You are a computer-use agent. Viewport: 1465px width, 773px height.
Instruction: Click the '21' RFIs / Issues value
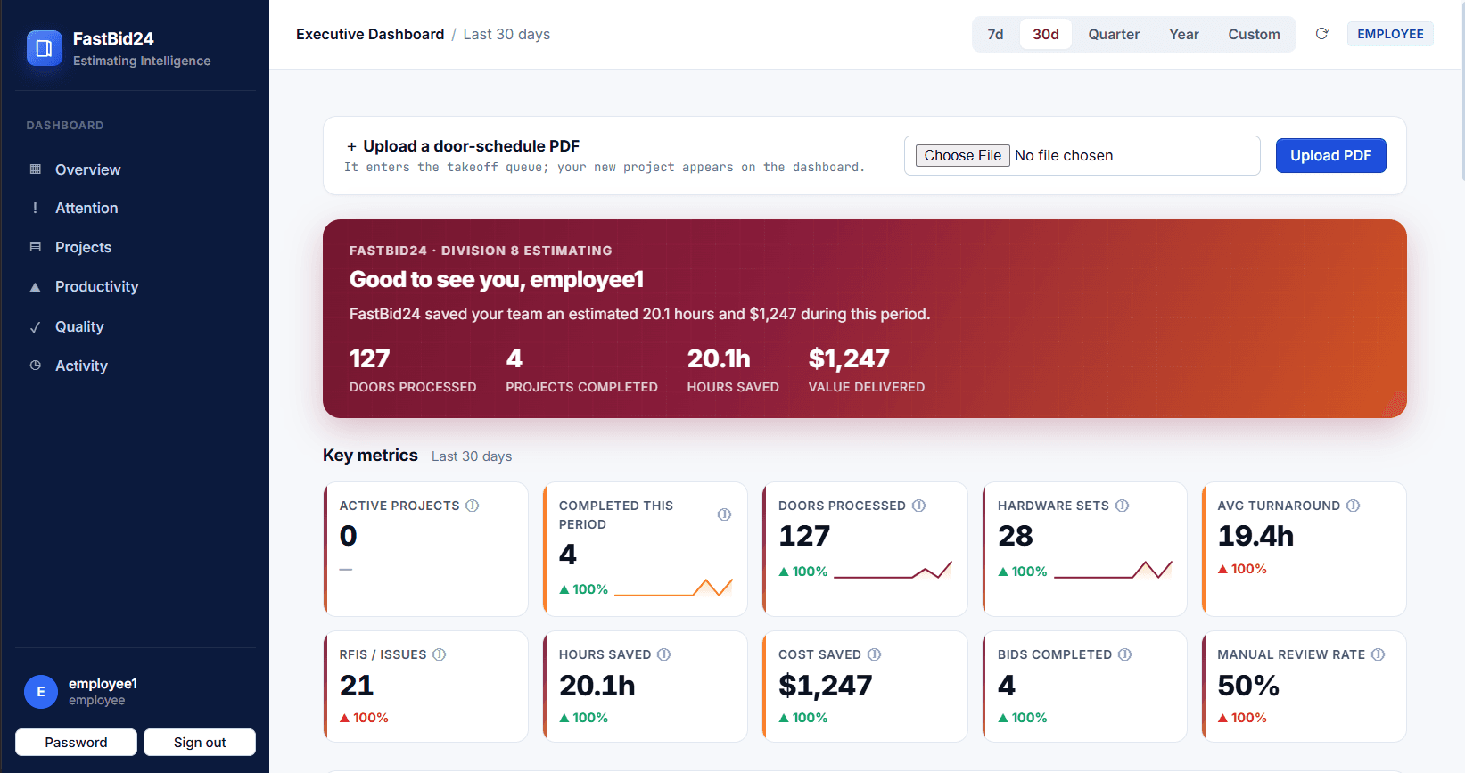[x=357, y=685]
